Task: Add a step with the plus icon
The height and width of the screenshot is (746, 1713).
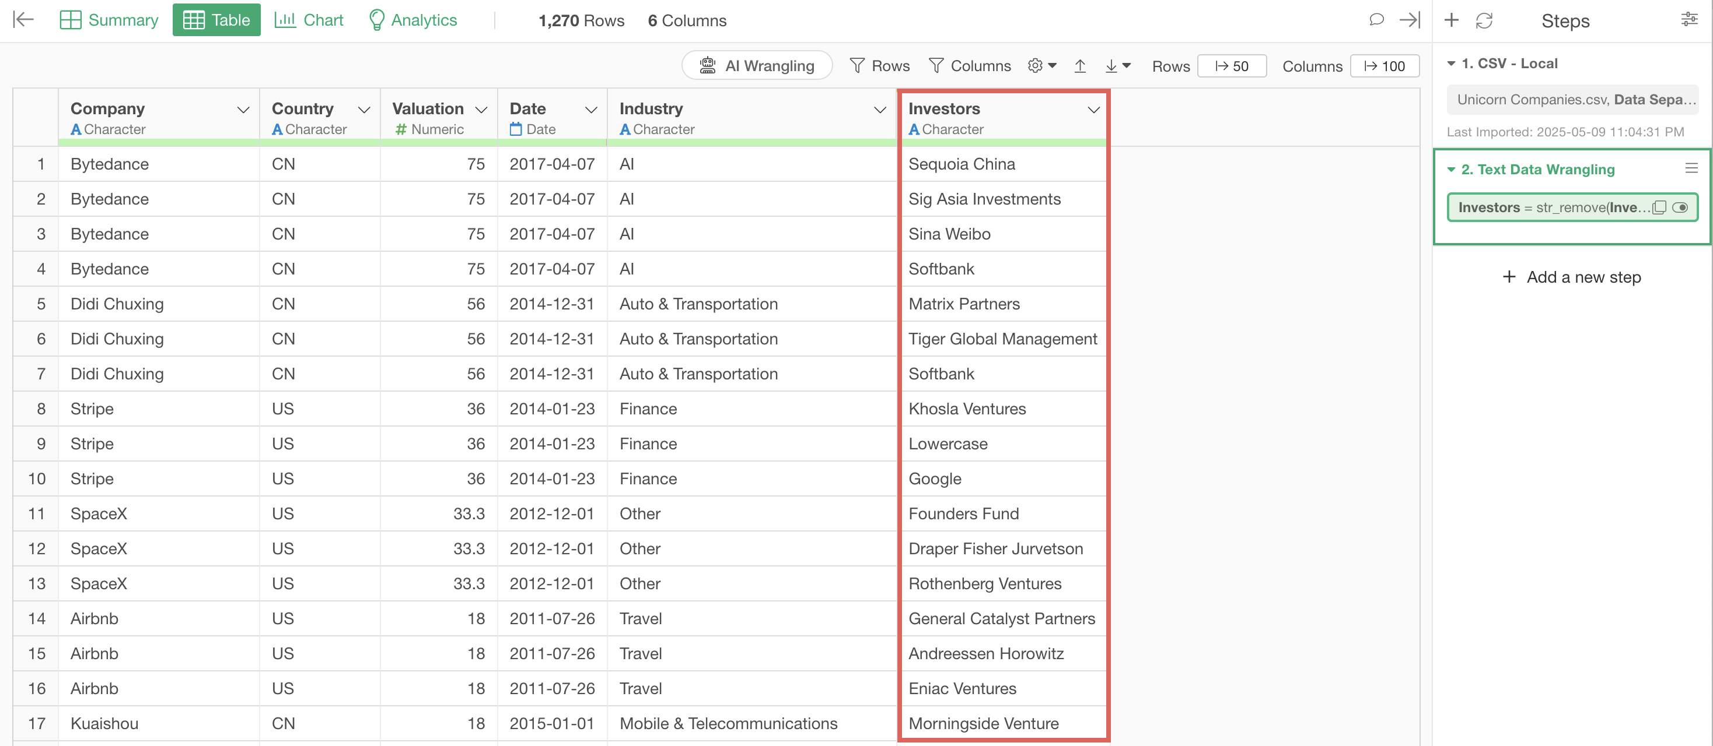Action: tap(1452, 20)
